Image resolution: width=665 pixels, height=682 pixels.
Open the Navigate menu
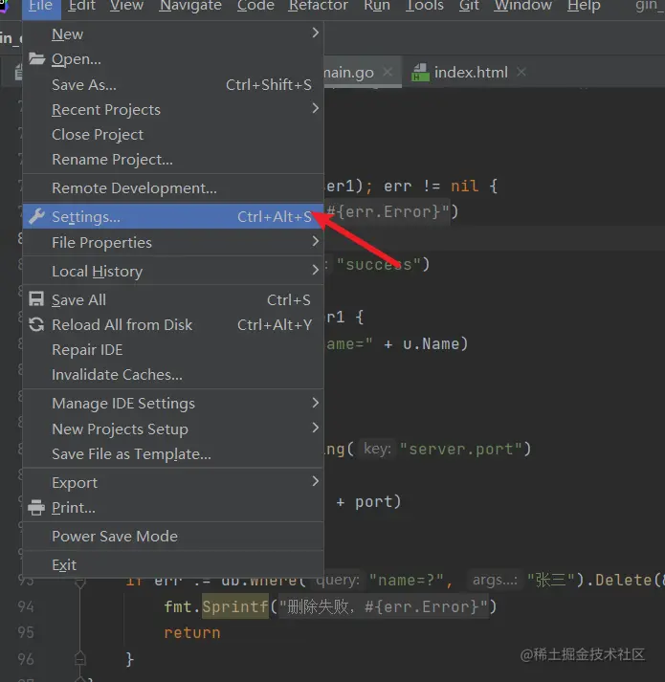pyautogui.click(x=190, y=6)
